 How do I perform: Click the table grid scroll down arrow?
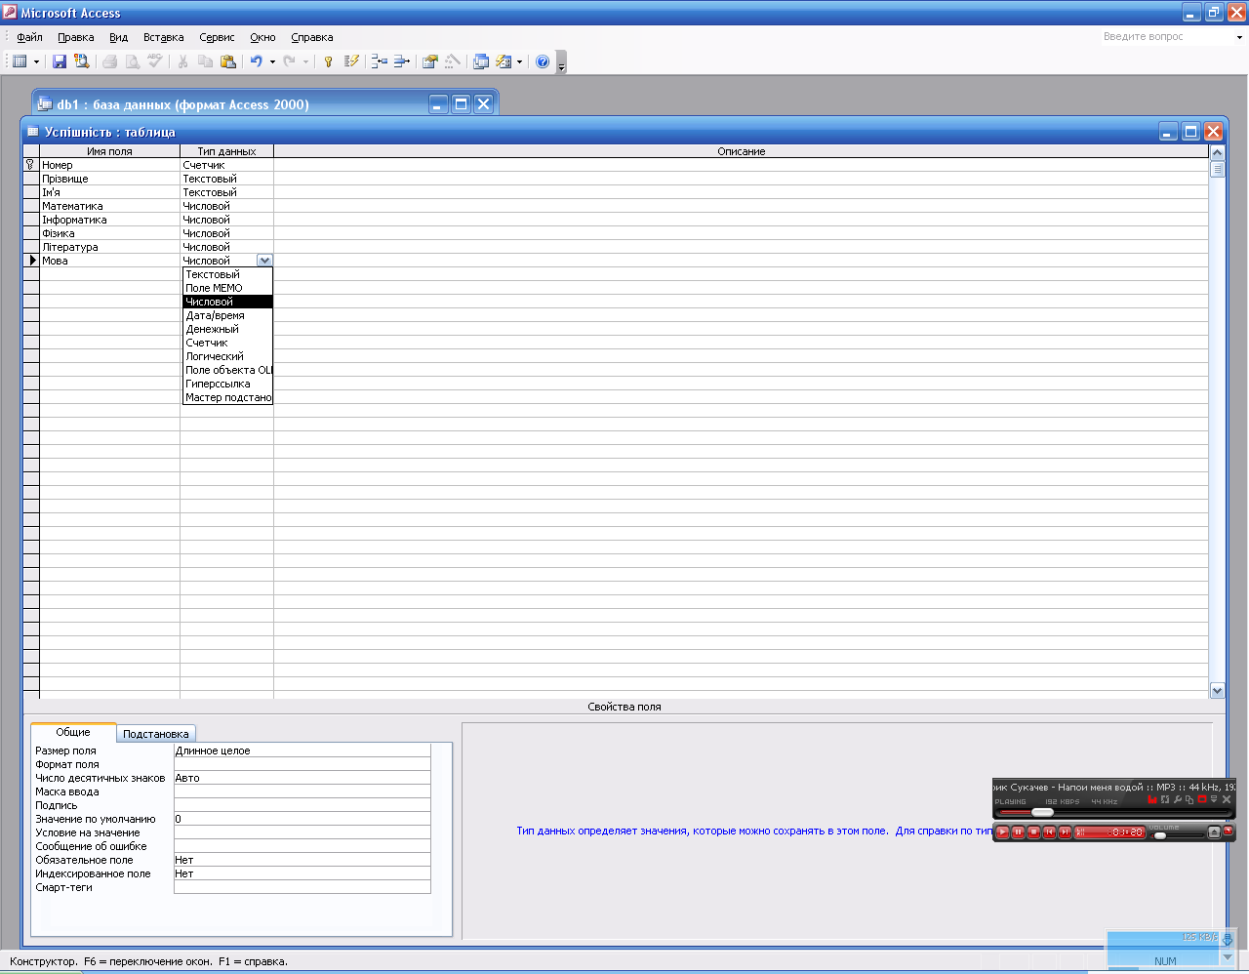tap(1217, 690)
